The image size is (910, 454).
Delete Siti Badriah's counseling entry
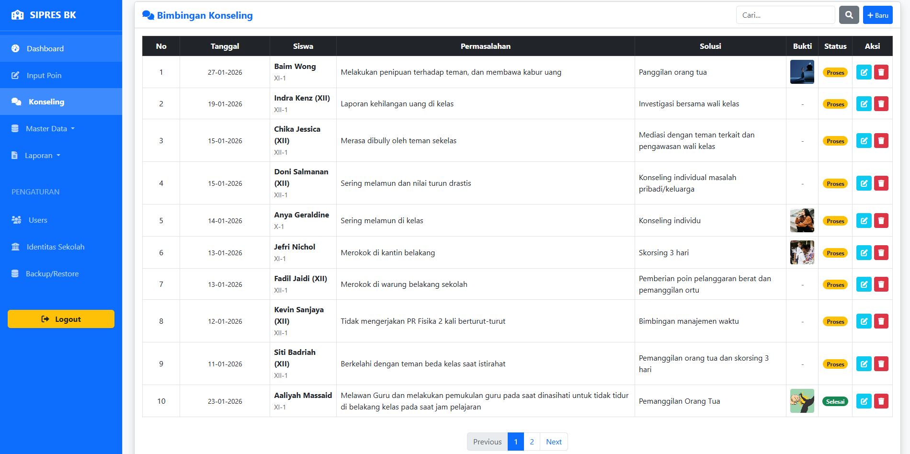coord(881,364)
